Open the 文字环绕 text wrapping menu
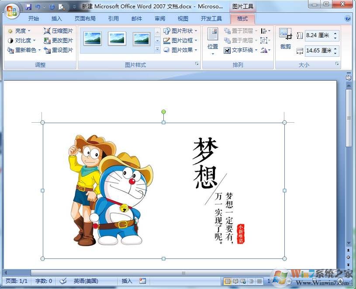356x289 pixels. [x=240, y=50]
